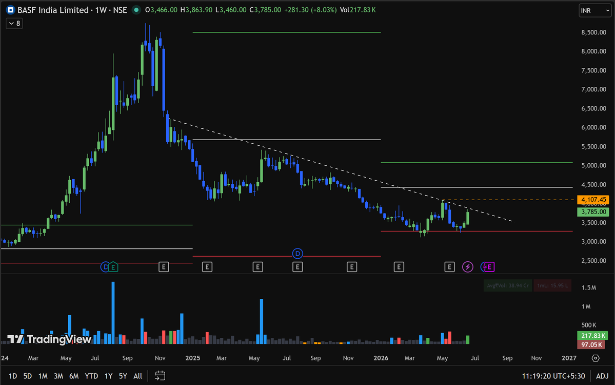Click the green 3,785.00 last price label
The width and height of the screenshot is (615, 385).
[593, 212]
